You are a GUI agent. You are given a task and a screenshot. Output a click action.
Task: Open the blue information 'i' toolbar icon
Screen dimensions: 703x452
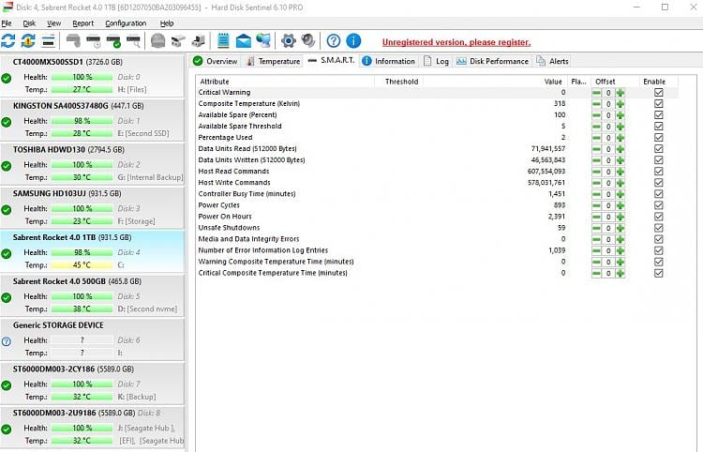click(x=353, y=41)
